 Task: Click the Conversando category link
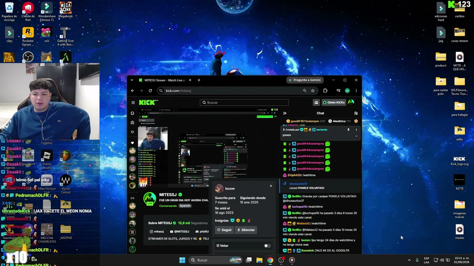pyautogui.click(x=168, y=206)
